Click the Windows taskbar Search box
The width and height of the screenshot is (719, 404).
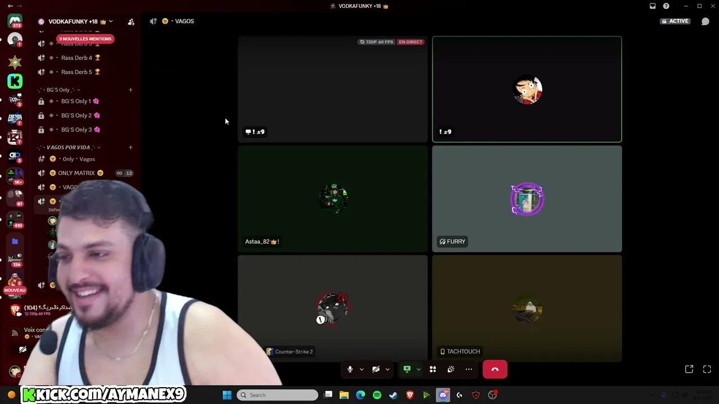tap(277, 395)
